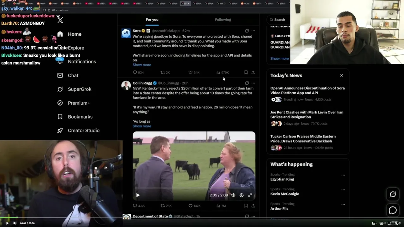This screenshot has width=404, height=227.
Task: Open the farm video settings gear
Action: point(241,195)
